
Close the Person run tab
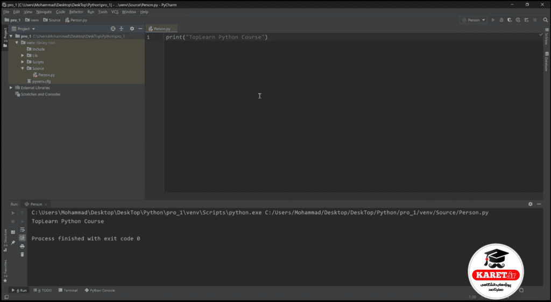point(46,204)
